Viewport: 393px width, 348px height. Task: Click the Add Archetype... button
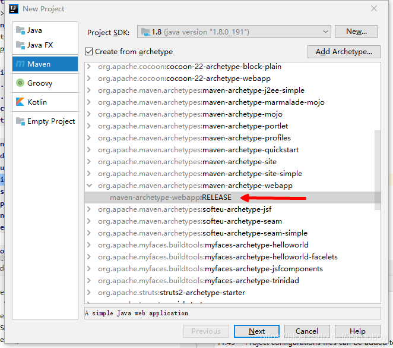click(344, 52)
